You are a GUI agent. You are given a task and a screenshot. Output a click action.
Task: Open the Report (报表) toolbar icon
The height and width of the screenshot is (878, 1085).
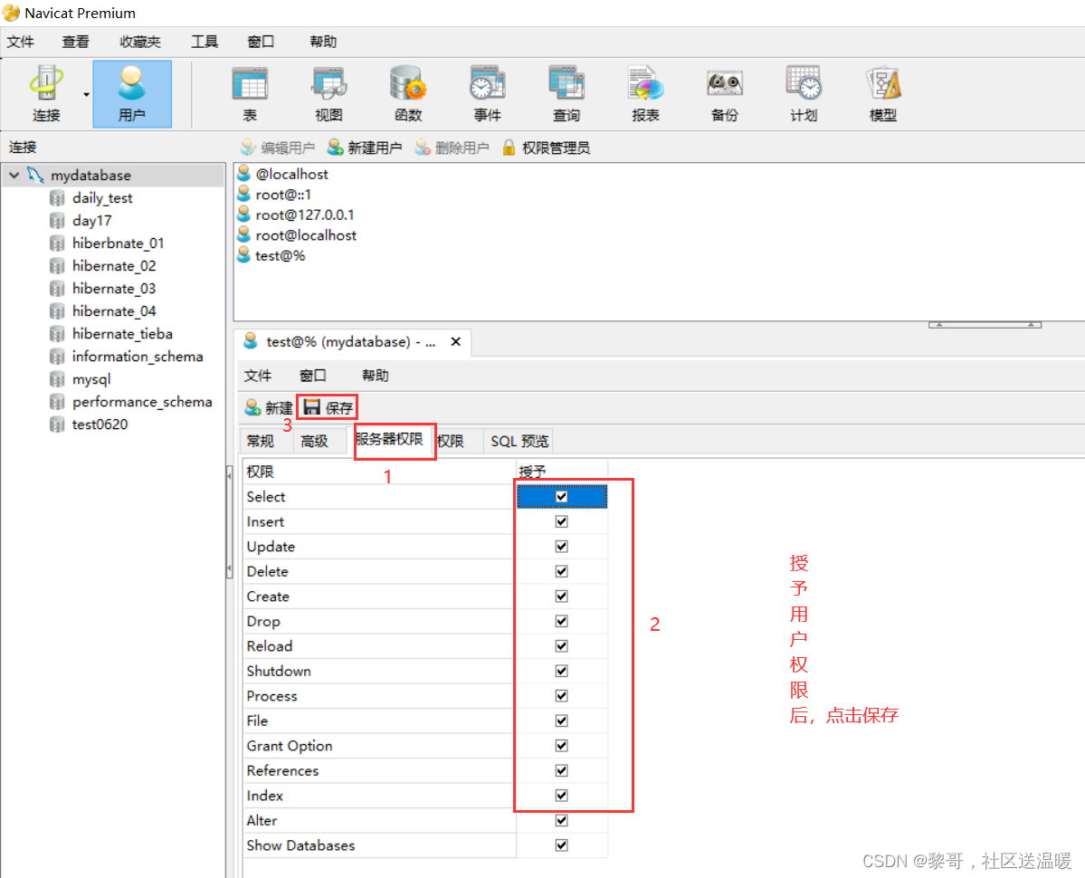645,93
